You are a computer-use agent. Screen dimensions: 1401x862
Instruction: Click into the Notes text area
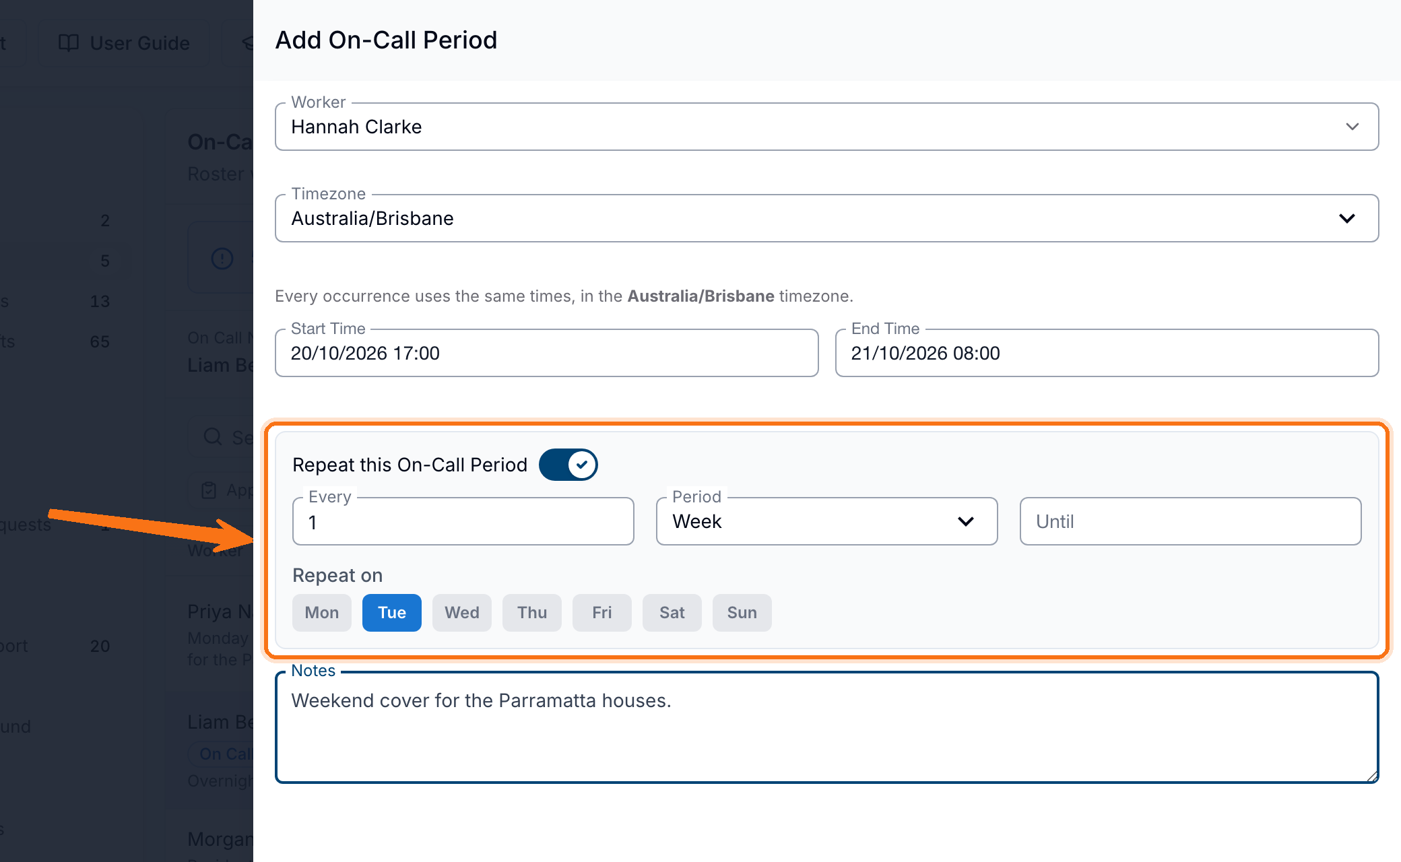[826, 727]
